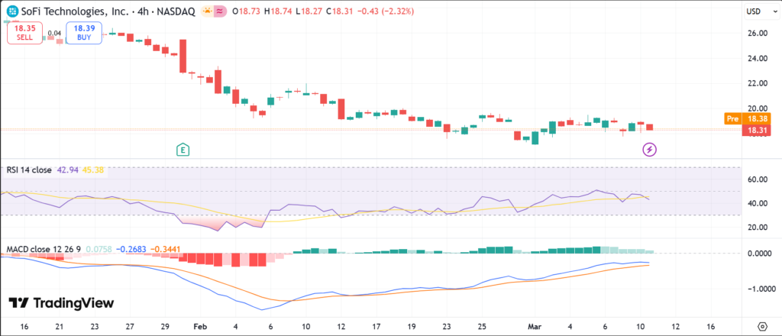Click the 0.04 spread value between Sell and Buy
The image size is (782, 336).
point(54,34)
